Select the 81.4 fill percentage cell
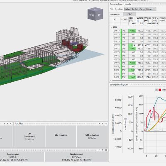Viewport: 166px width, 166px height. tap(132, 45)
